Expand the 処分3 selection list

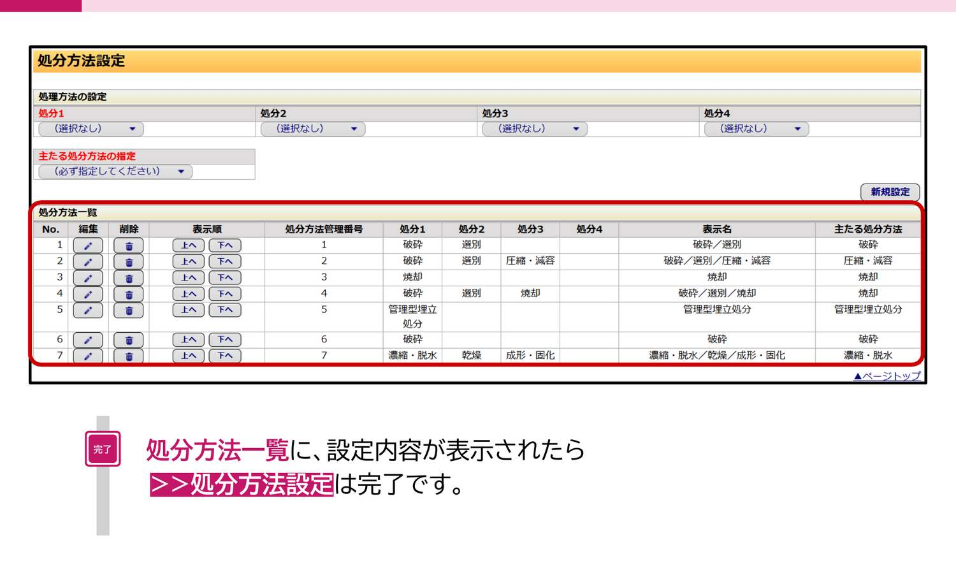[x=535, y=129]
